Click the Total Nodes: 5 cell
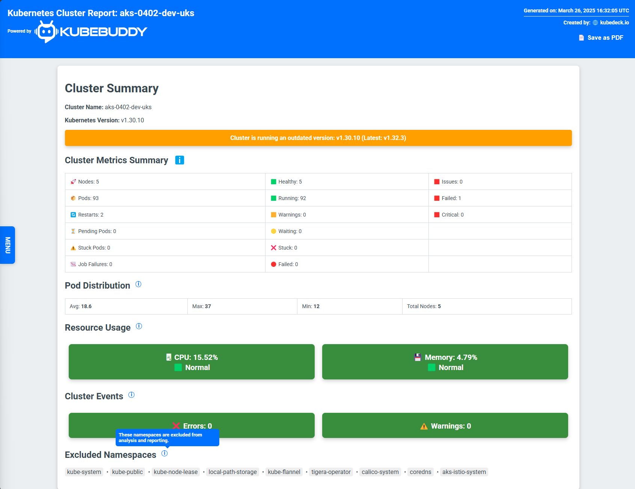The width and height of the screenshot is (635, 489). [x=487, y=306]
